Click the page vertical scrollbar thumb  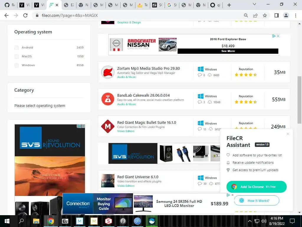point(299,100)
